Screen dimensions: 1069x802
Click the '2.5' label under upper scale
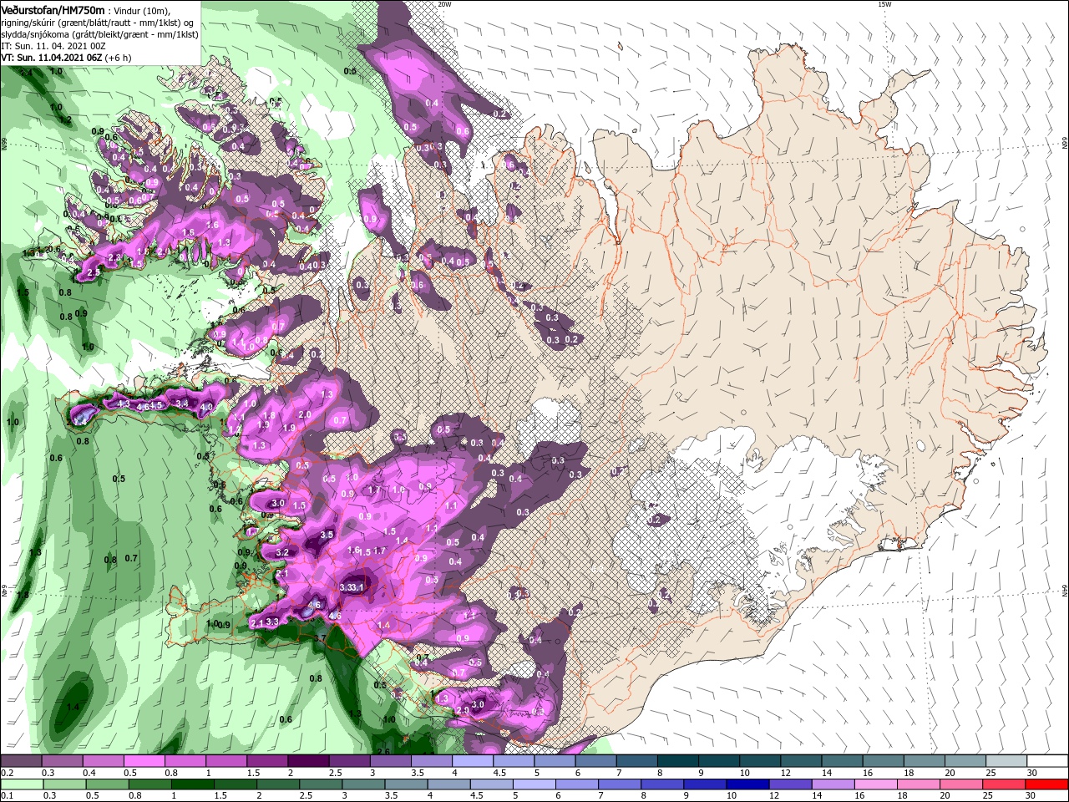coord(336,773)
